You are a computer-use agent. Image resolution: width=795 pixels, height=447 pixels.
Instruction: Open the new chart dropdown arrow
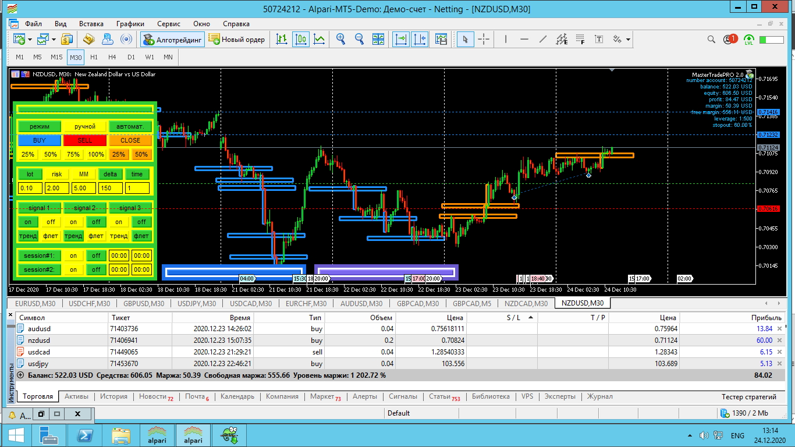pos(30,40)
